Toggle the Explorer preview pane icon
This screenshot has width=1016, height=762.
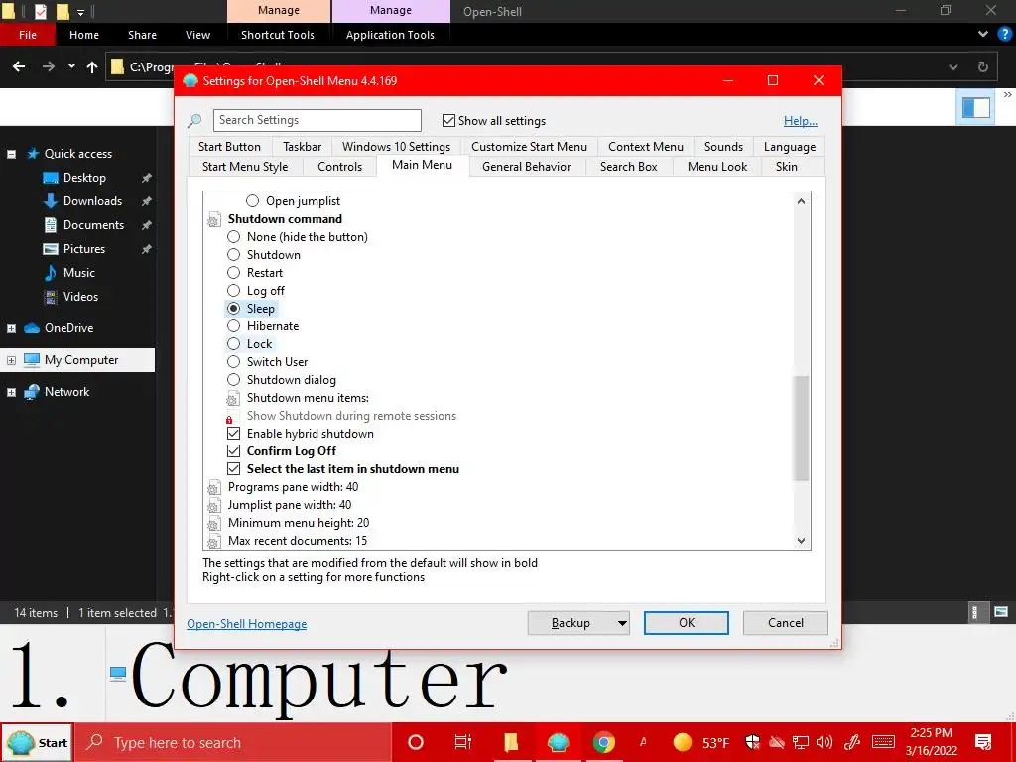point(976,107)
